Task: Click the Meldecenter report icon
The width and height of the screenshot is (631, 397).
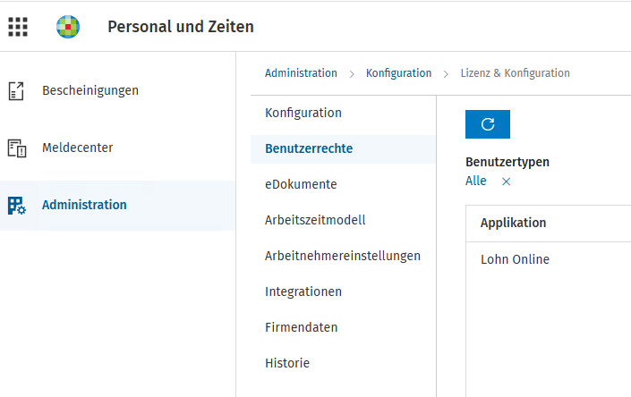Action: (x=17, y=148)
